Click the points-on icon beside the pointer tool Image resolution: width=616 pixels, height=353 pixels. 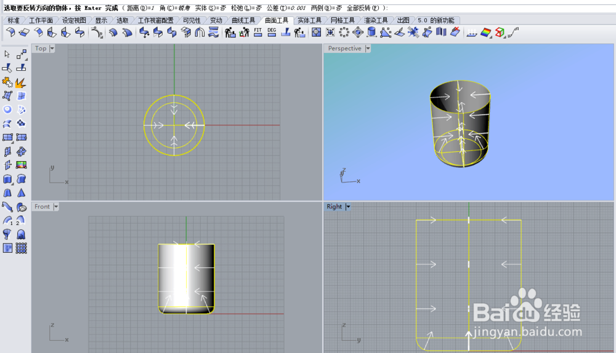21,54
